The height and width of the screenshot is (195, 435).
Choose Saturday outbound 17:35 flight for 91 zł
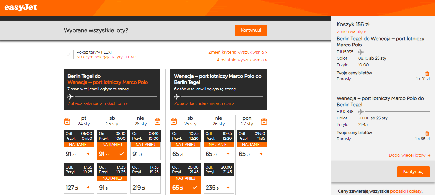112,179
